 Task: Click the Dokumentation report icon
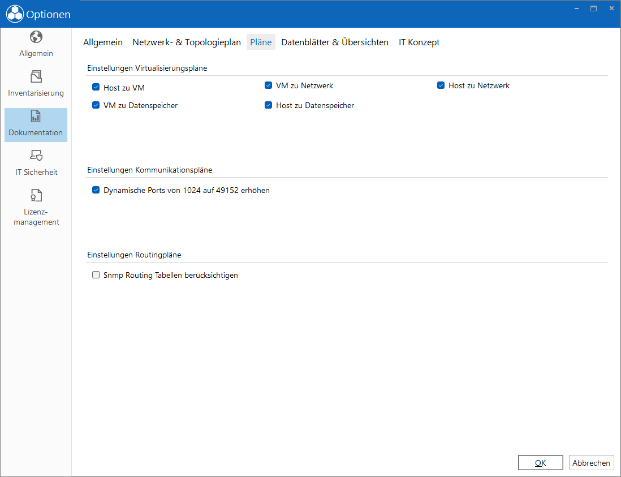click(36, 117)
